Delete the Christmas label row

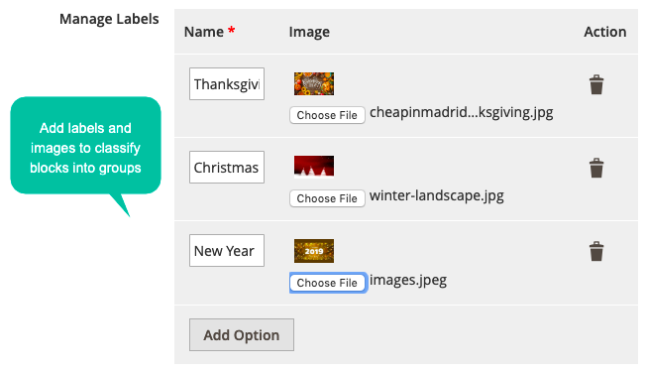[596, 168]
